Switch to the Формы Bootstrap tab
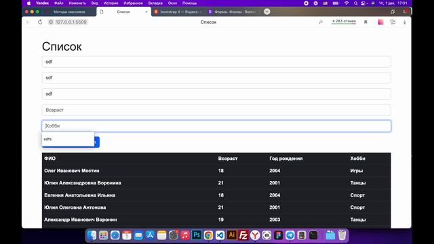The image size is (434, 244). (233, 12)
